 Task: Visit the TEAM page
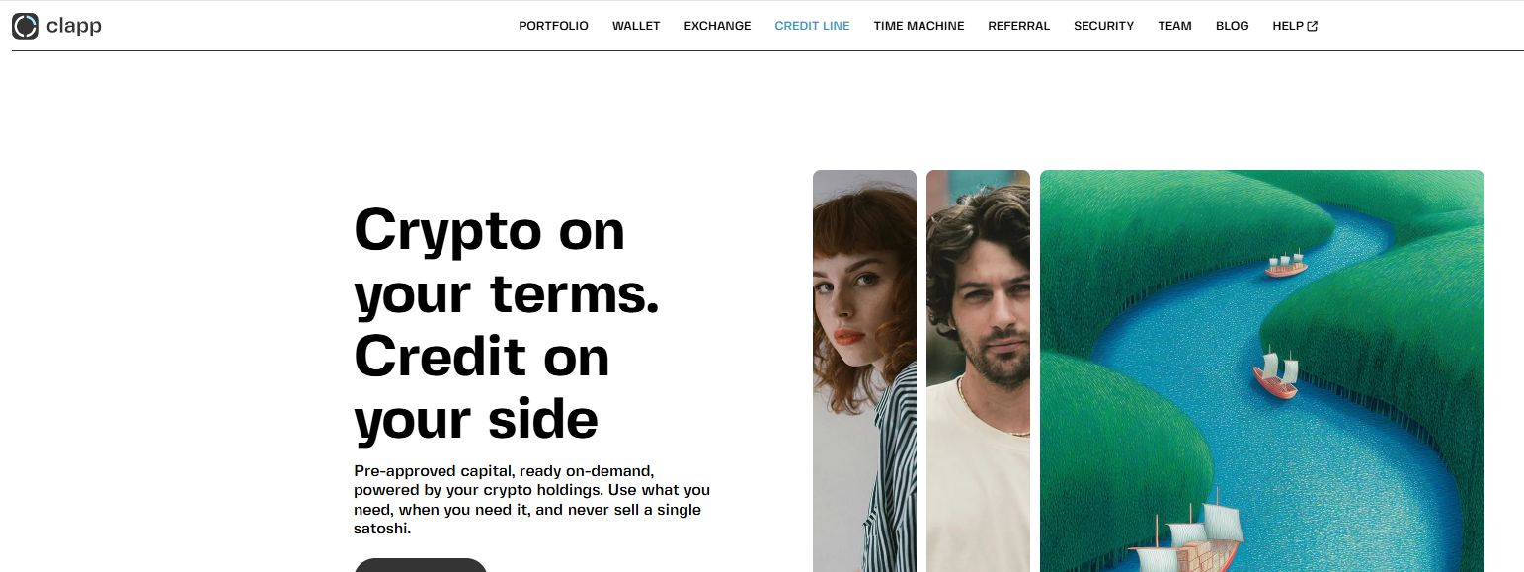point(1174,26)
